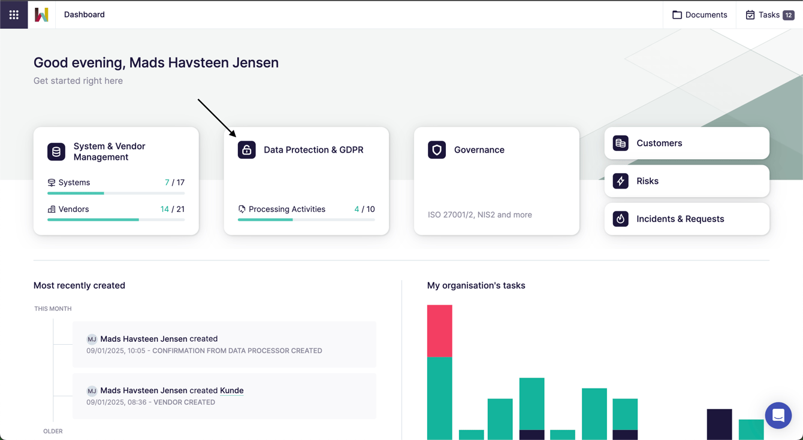
Task: Click the Customers card icon
Action: tap(620, 143)
